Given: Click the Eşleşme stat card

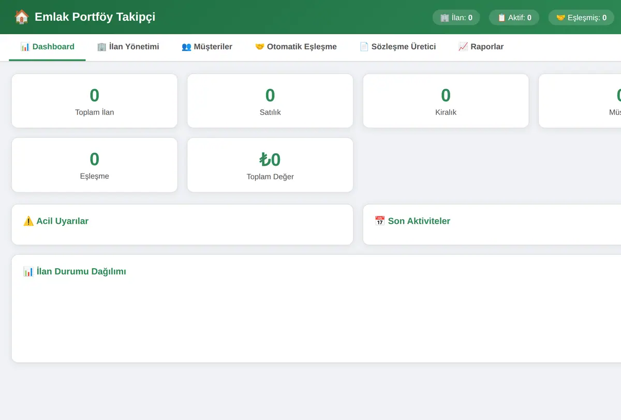Looking at the screenshot, I should click(x=95, y=165).
